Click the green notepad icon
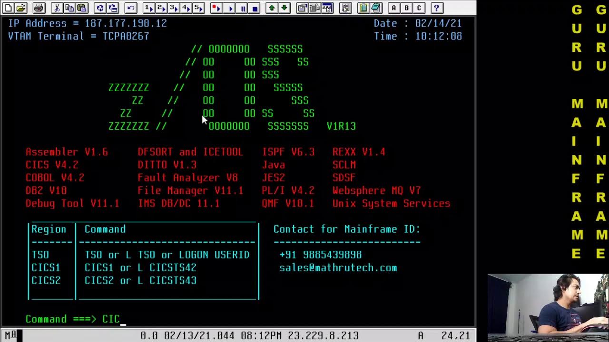 [363, 8]
